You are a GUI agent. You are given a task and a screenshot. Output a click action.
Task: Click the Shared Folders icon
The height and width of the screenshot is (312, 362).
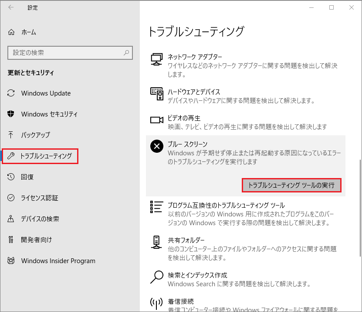coord(156,242)
